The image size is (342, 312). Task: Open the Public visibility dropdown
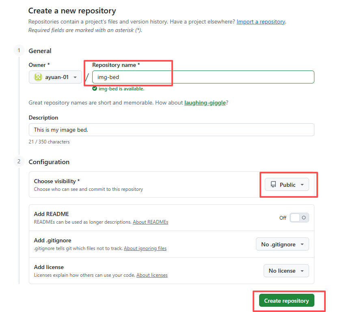tap(287, 185)
